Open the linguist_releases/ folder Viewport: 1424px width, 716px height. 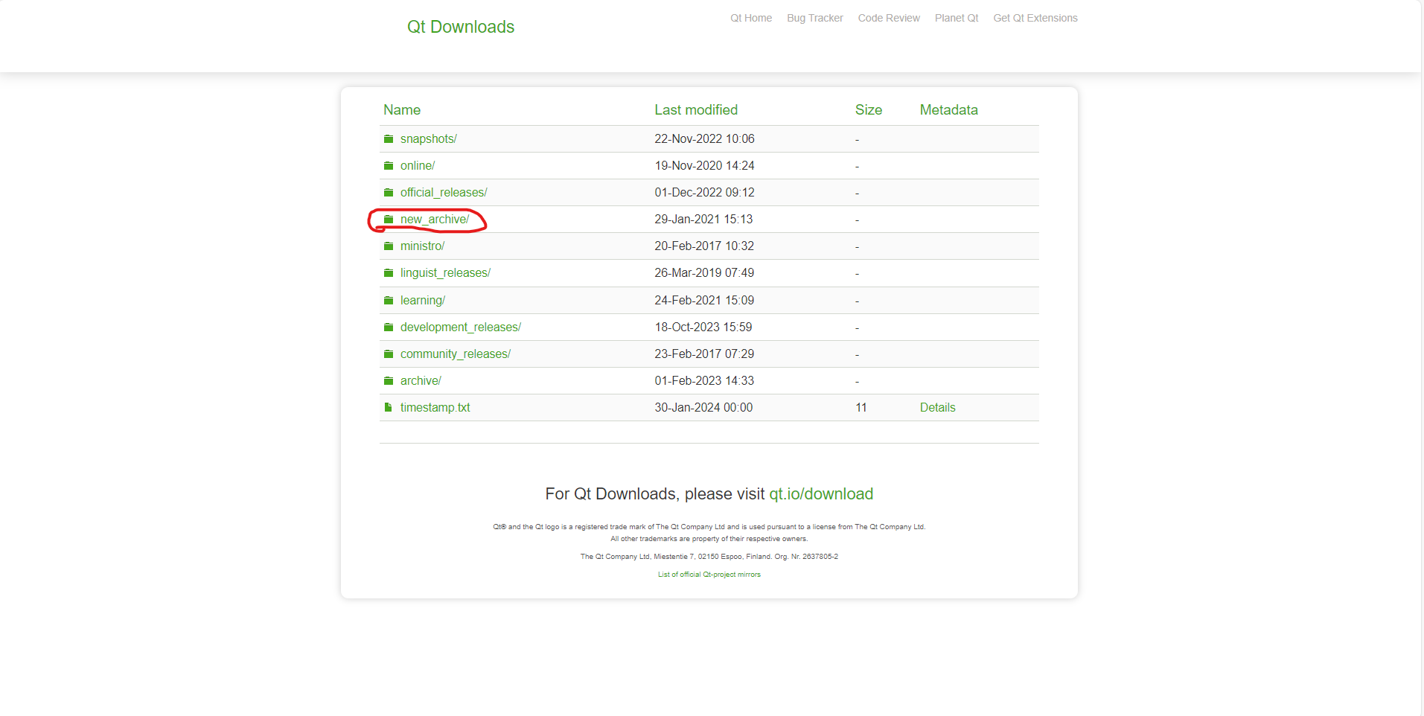(x=445, y=273)
